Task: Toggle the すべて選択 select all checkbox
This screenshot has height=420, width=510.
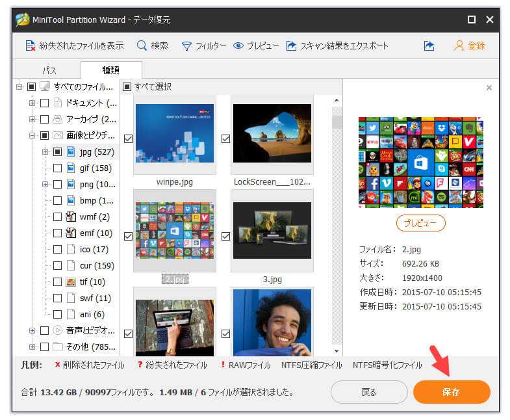Action: click(x=127, y=86)
